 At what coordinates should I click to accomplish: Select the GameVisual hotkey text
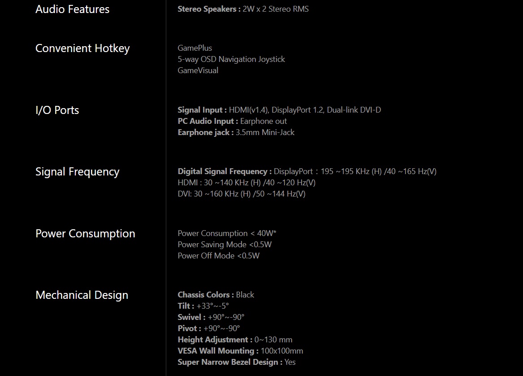198,70
